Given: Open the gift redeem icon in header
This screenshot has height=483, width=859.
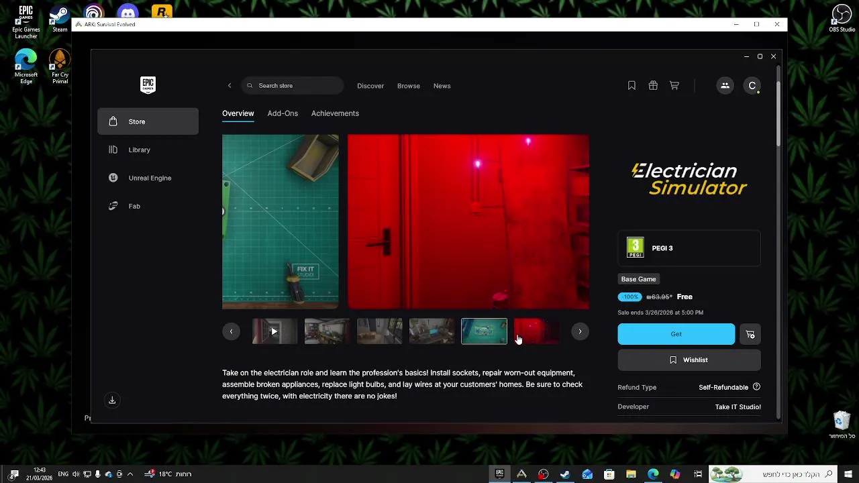Looking at the screenshot, I should point(653,85).
